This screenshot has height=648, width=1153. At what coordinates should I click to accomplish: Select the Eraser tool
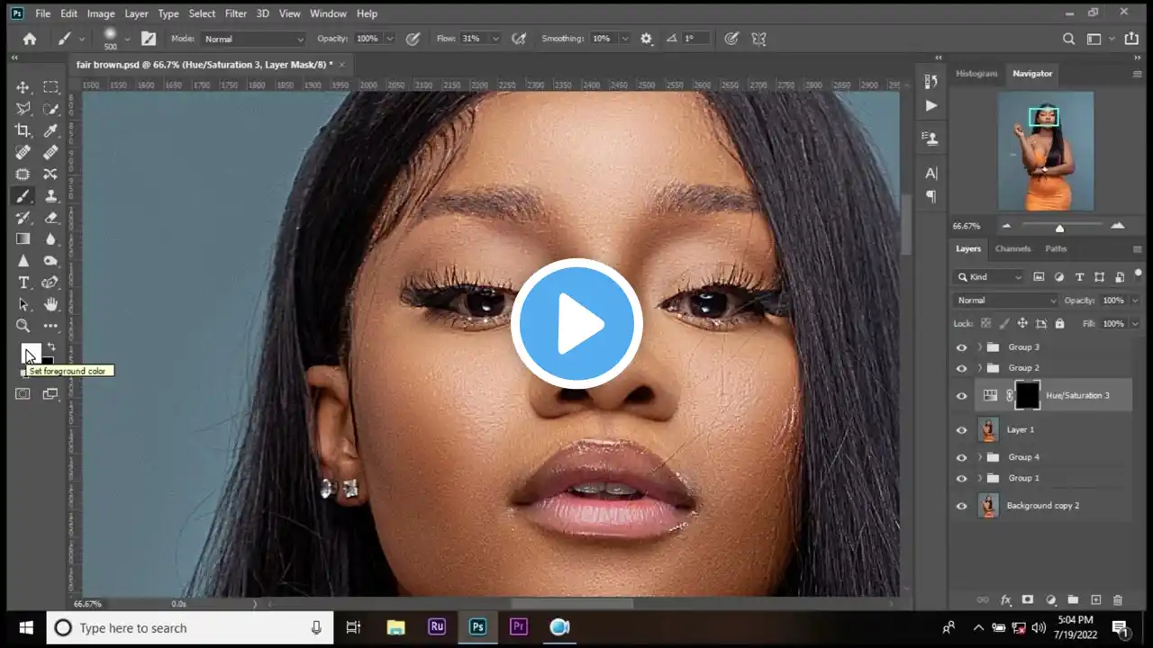point(50,218)
